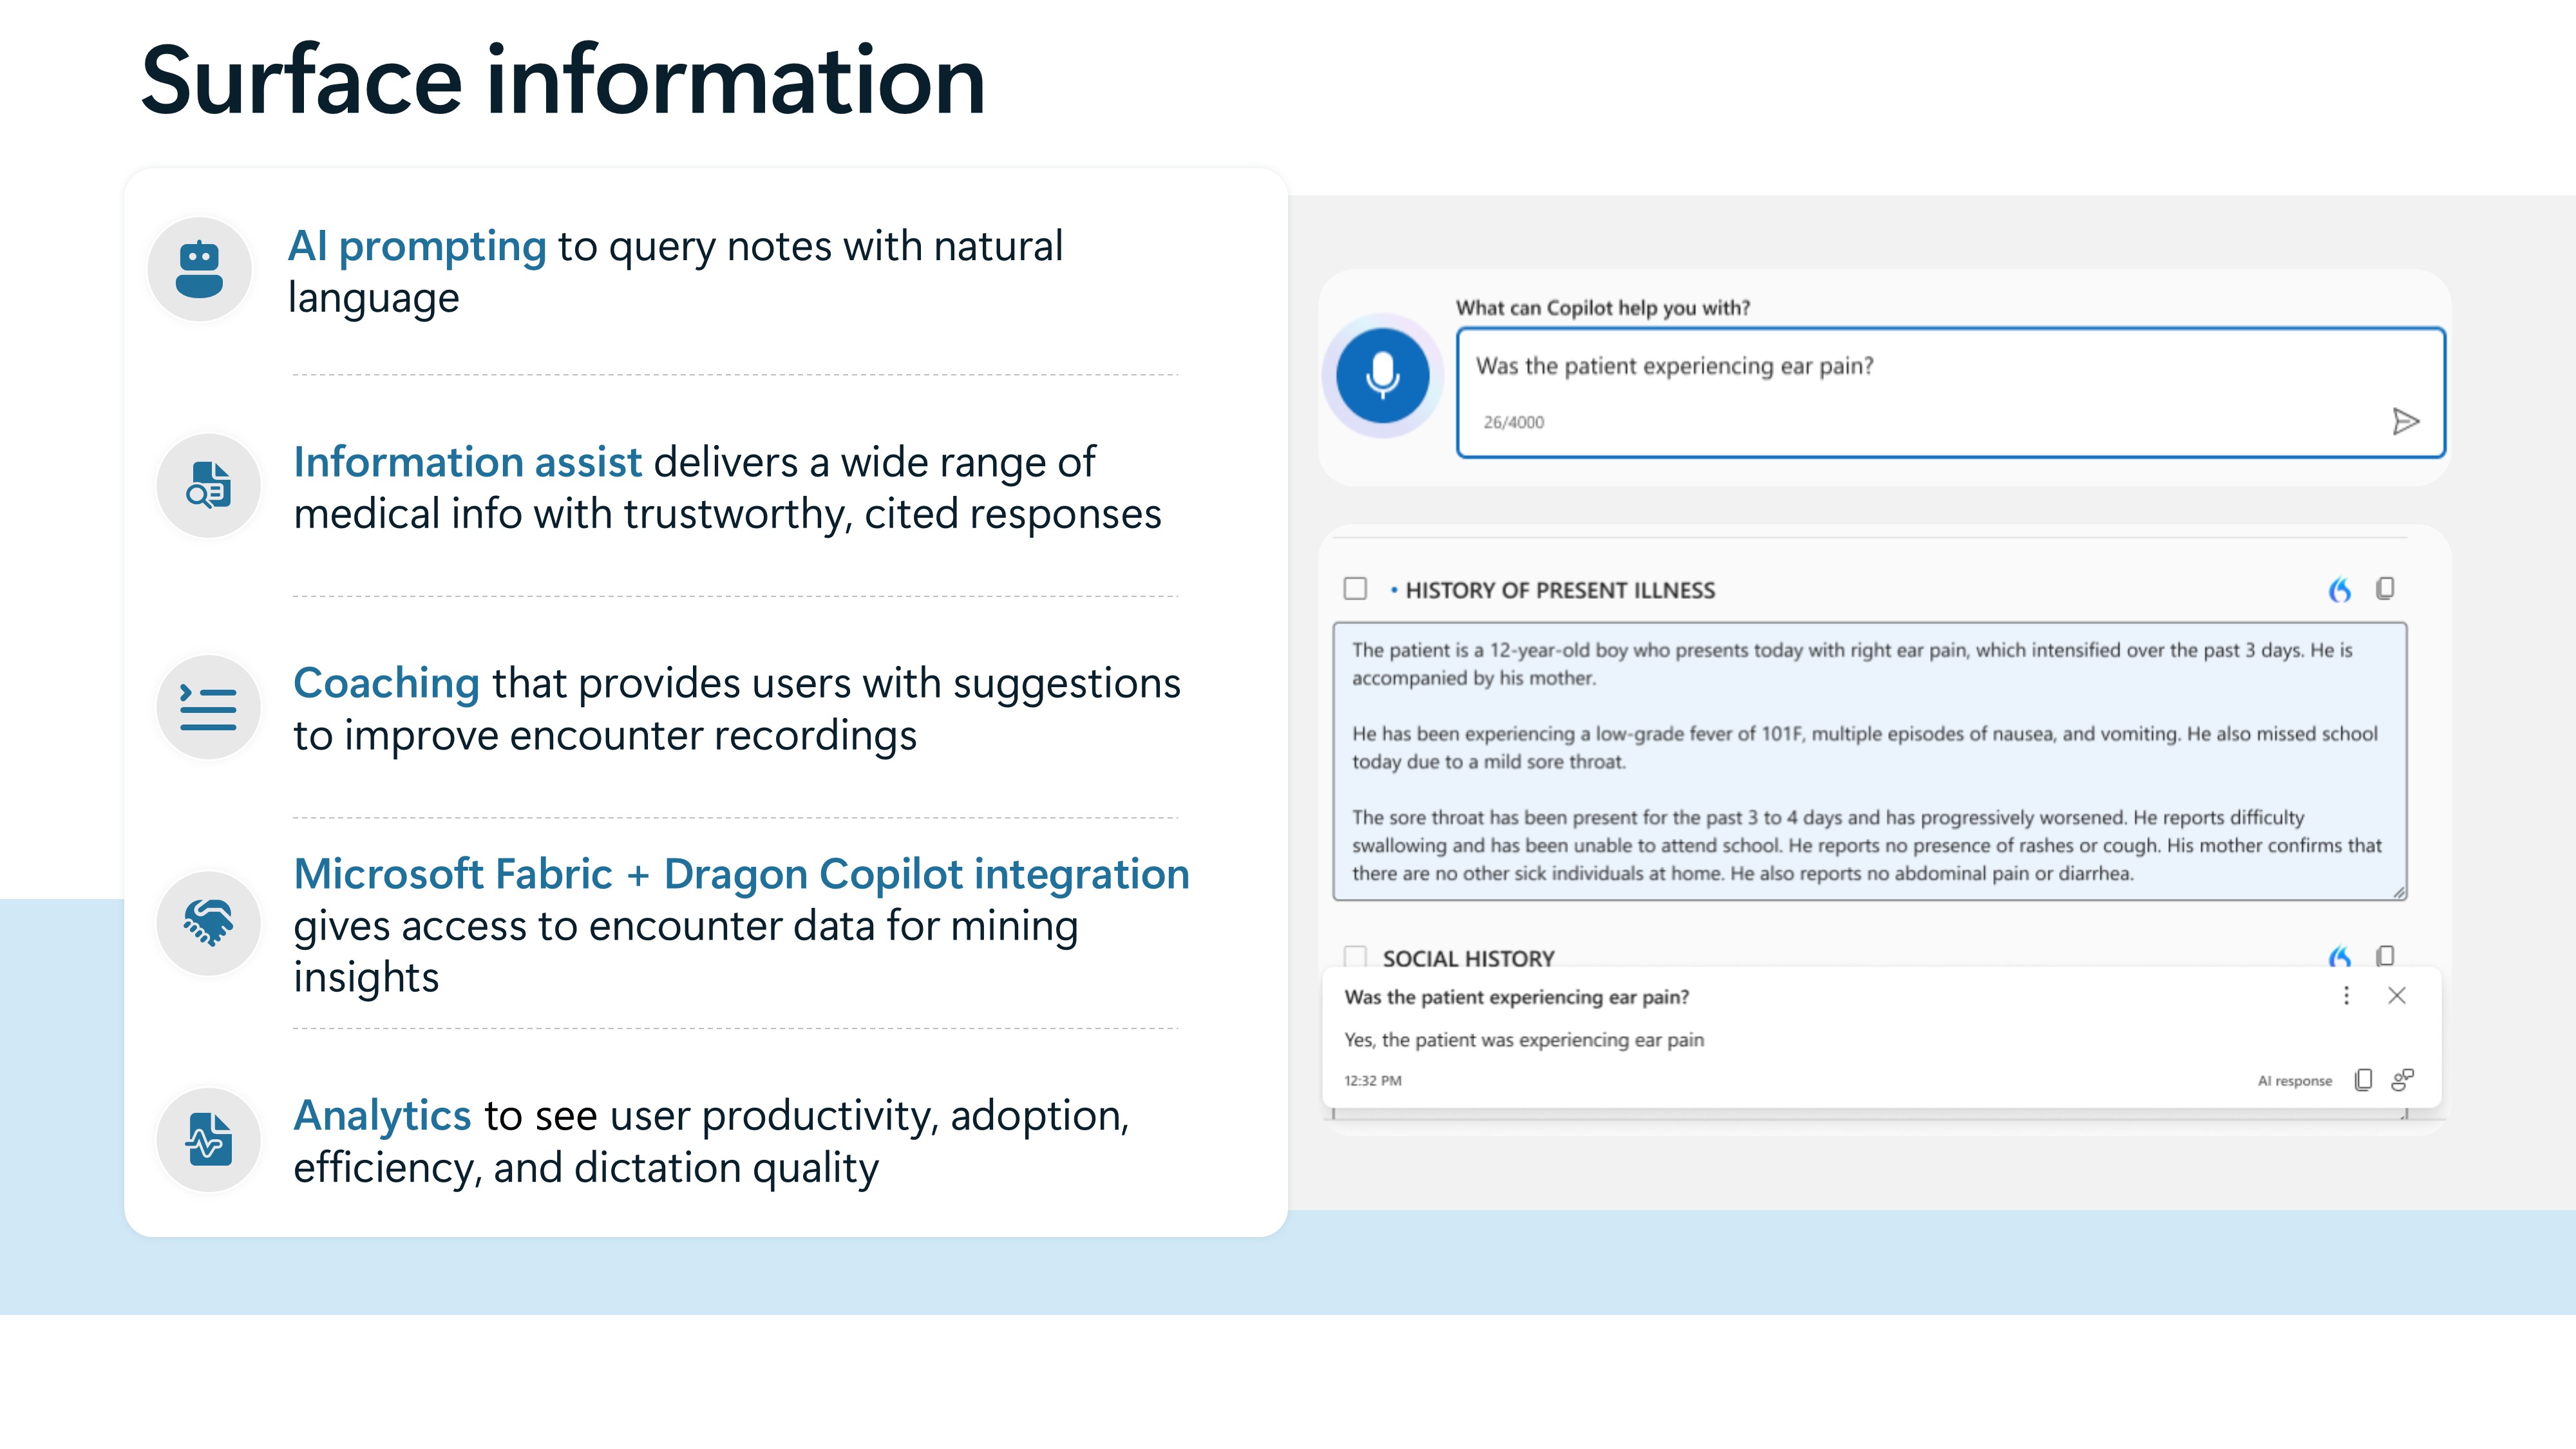Click the '26/4000' character counter
Screen dimensions: 2576x1449
[x=1513, y=422]
